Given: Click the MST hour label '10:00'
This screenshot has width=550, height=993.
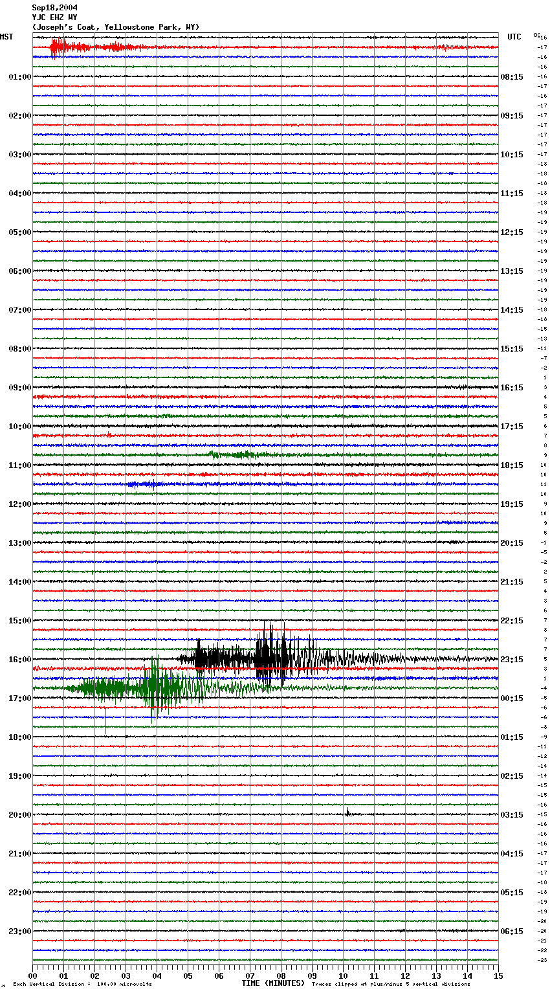Looking at the screenshot, I should click(19, 427).
